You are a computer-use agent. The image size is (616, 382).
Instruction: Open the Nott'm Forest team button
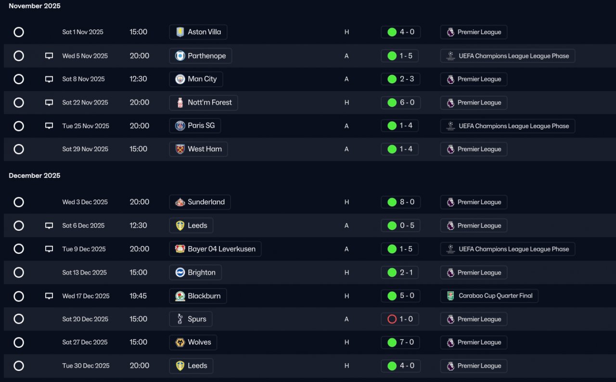204,103
